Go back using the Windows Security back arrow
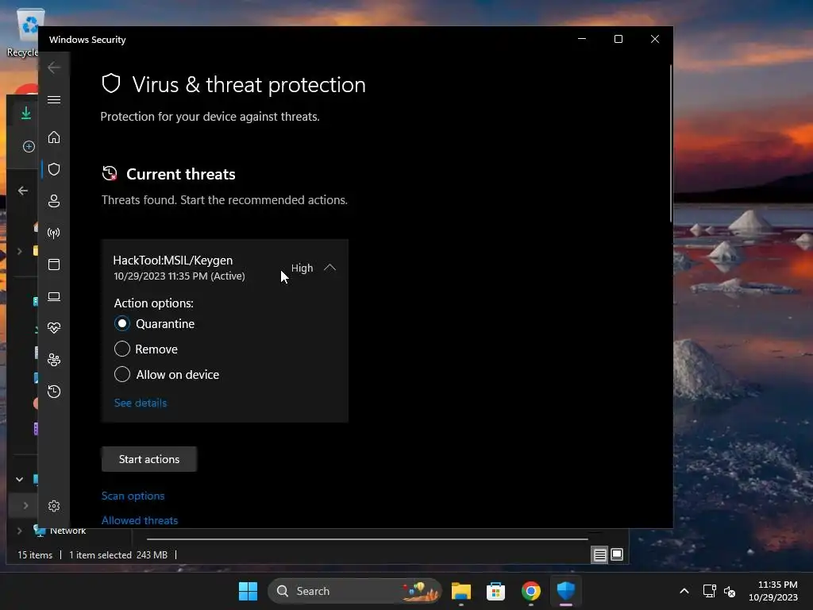 54,68
